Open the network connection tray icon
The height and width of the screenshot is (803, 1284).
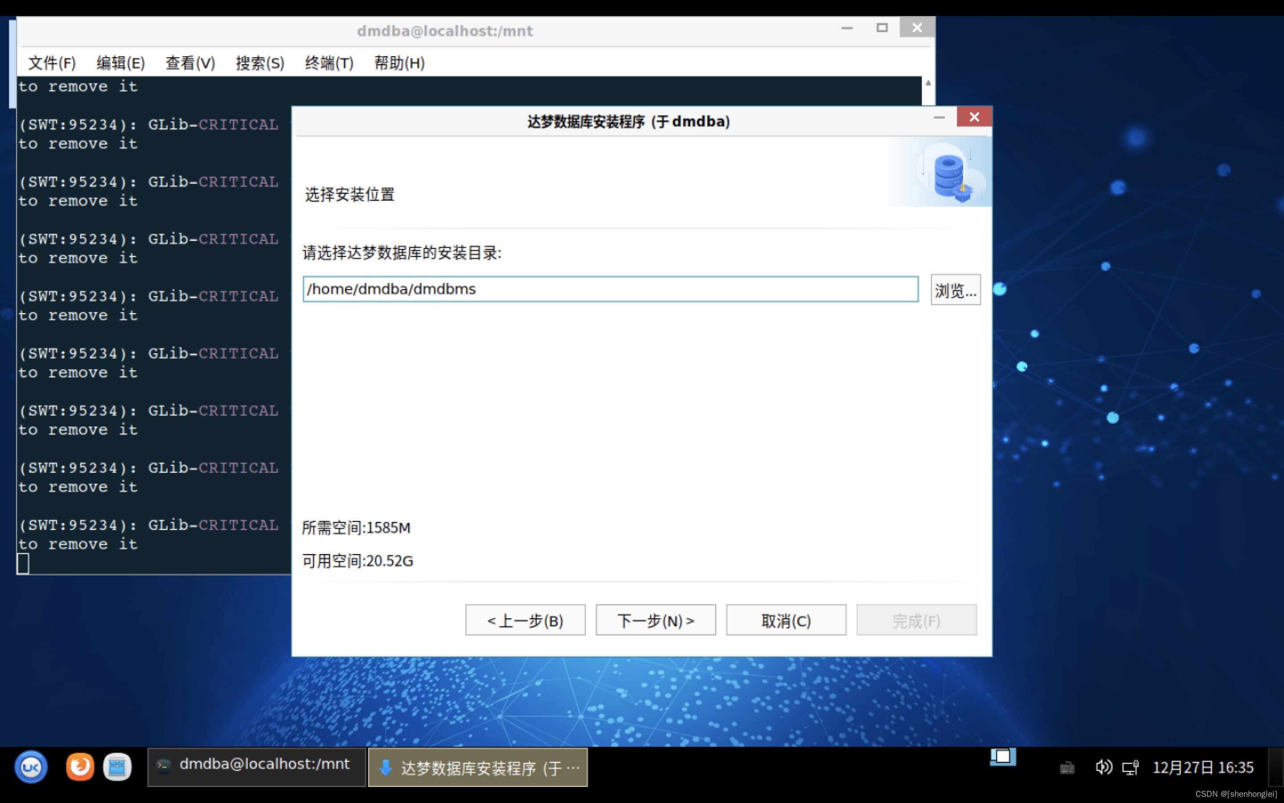[x=1130, y=767]
